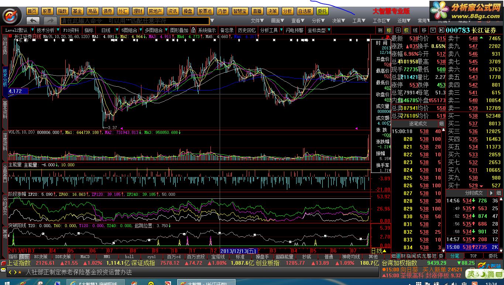
Task: Click the 委托 trade order button
Action: click(x=322, y=11)
